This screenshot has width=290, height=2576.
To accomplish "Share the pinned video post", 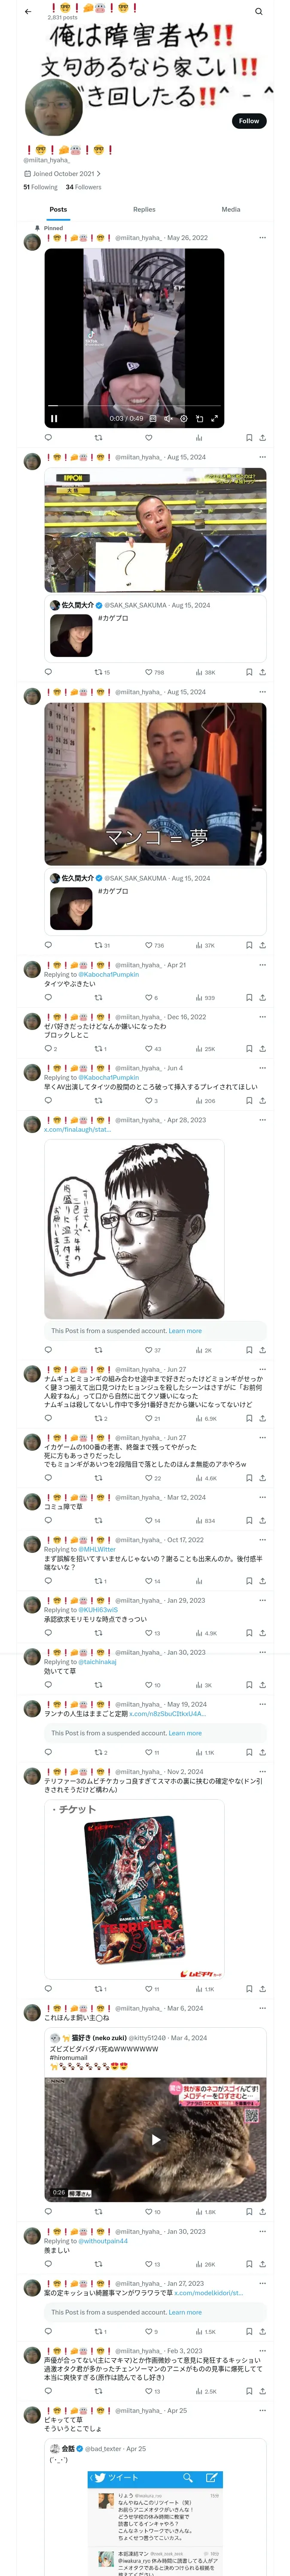I will click(x=262, y=437).
